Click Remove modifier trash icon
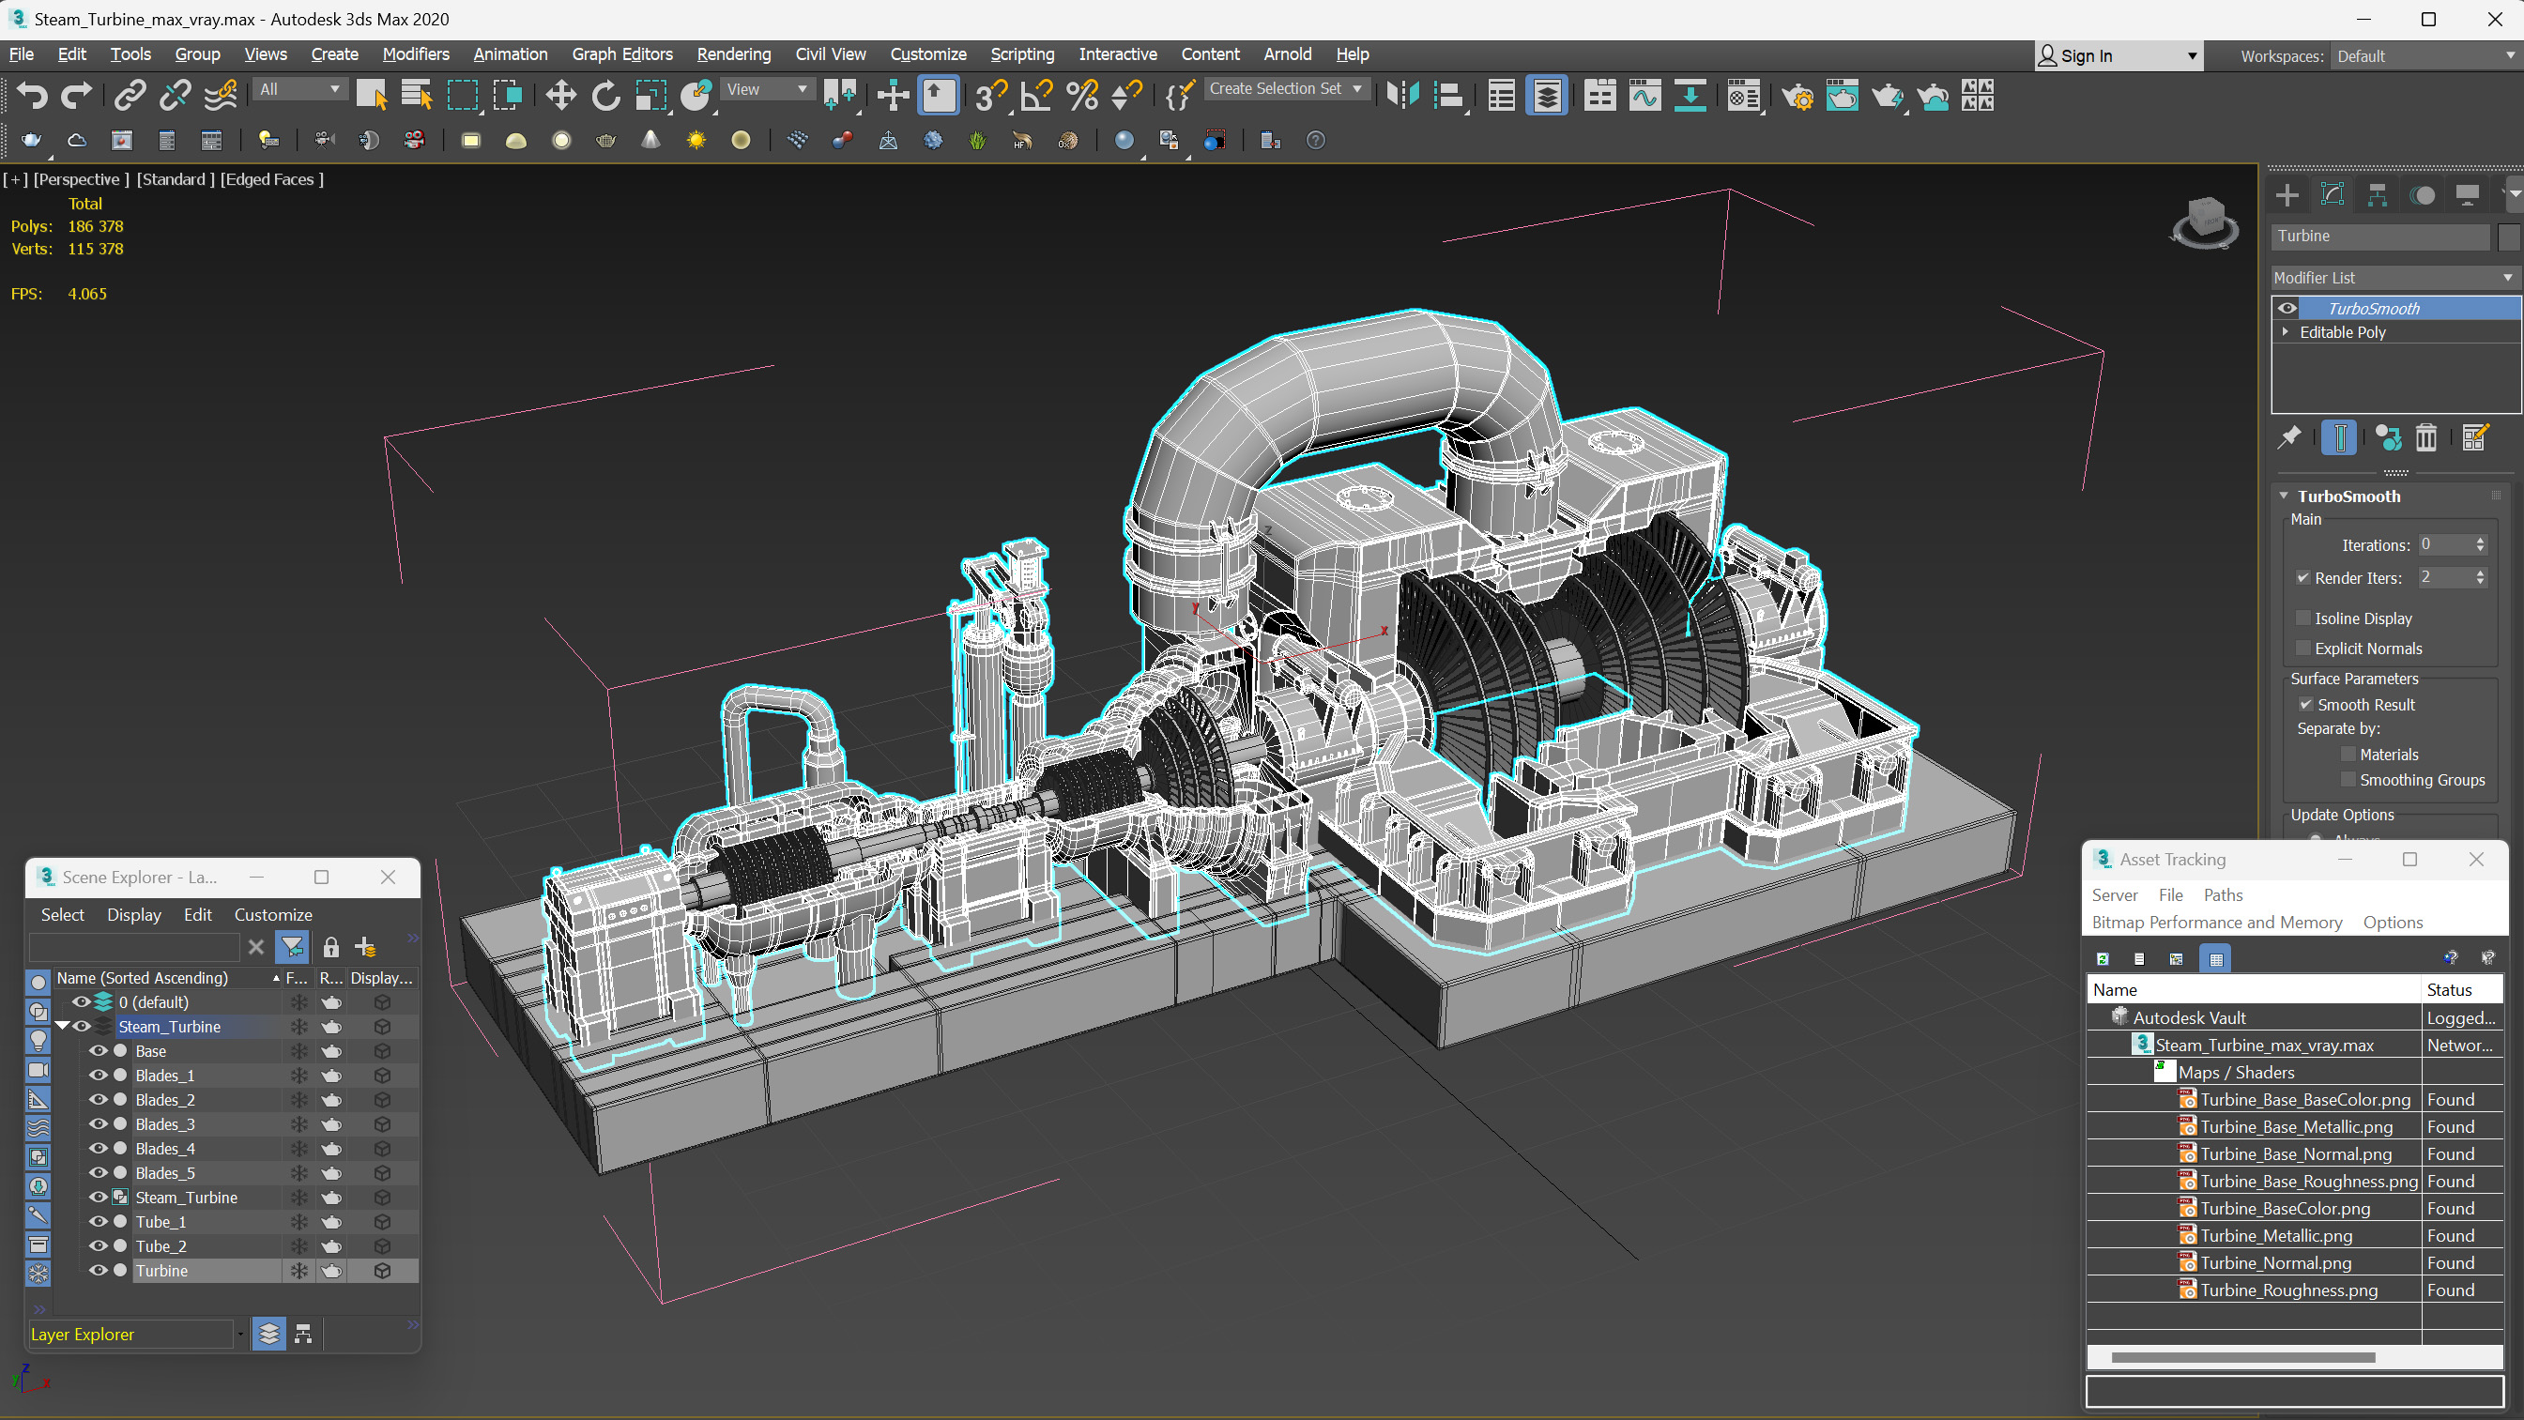Viewport: 2524px width, 1420px height. point(2425,438)
